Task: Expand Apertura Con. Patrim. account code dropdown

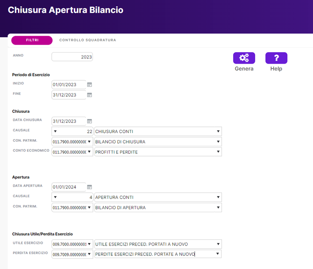Action: pos(89,207)
